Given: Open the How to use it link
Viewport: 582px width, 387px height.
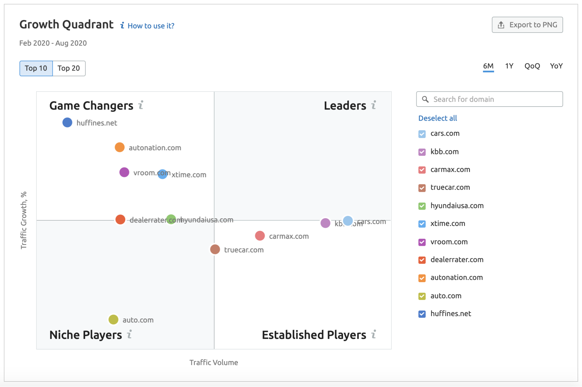Looking at the screenshot, I should 151,26.
